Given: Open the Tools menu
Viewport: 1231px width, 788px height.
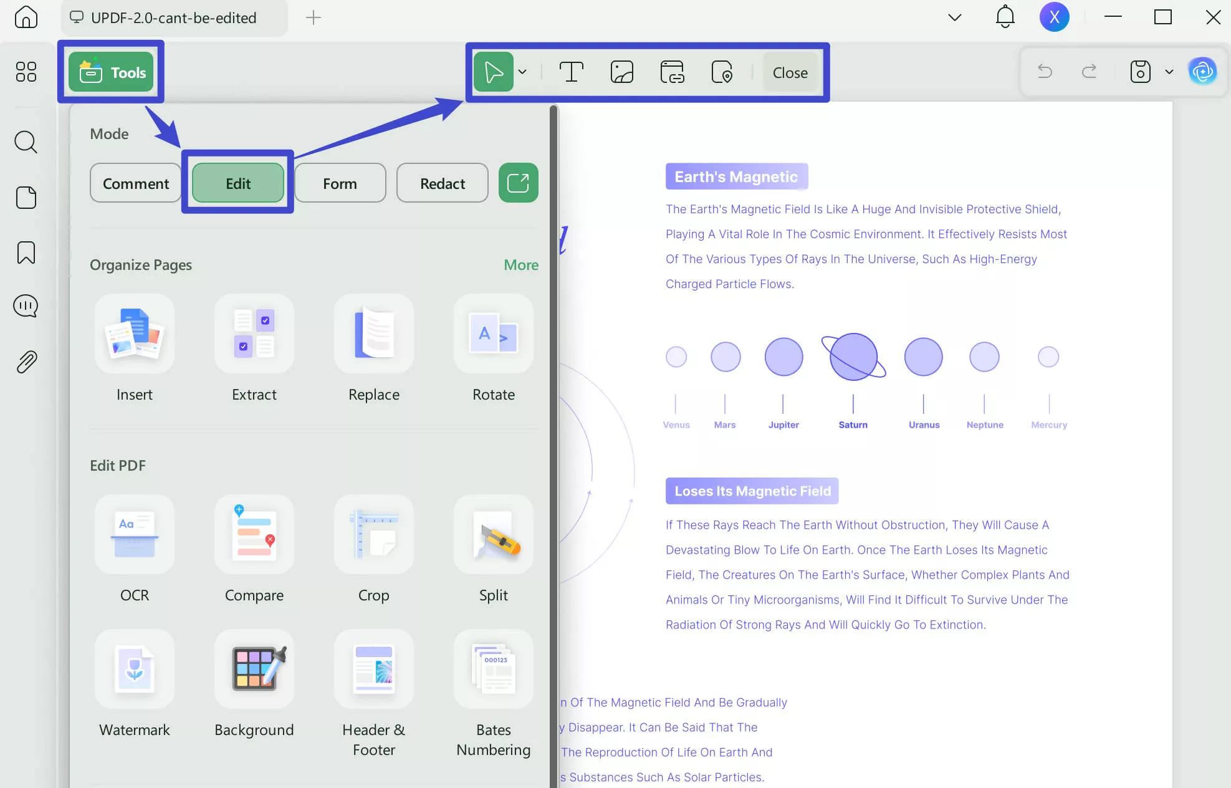Looking at the screenshot, I should pos(111,71).
